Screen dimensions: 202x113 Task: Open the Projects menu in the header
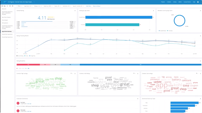(163, 2)
